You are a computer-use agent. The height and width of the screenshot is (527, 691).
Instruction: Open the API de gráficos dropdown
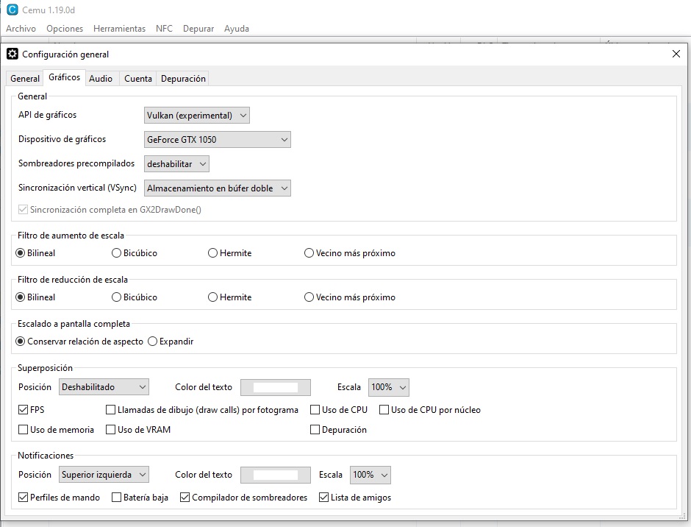tap(197, 116)
